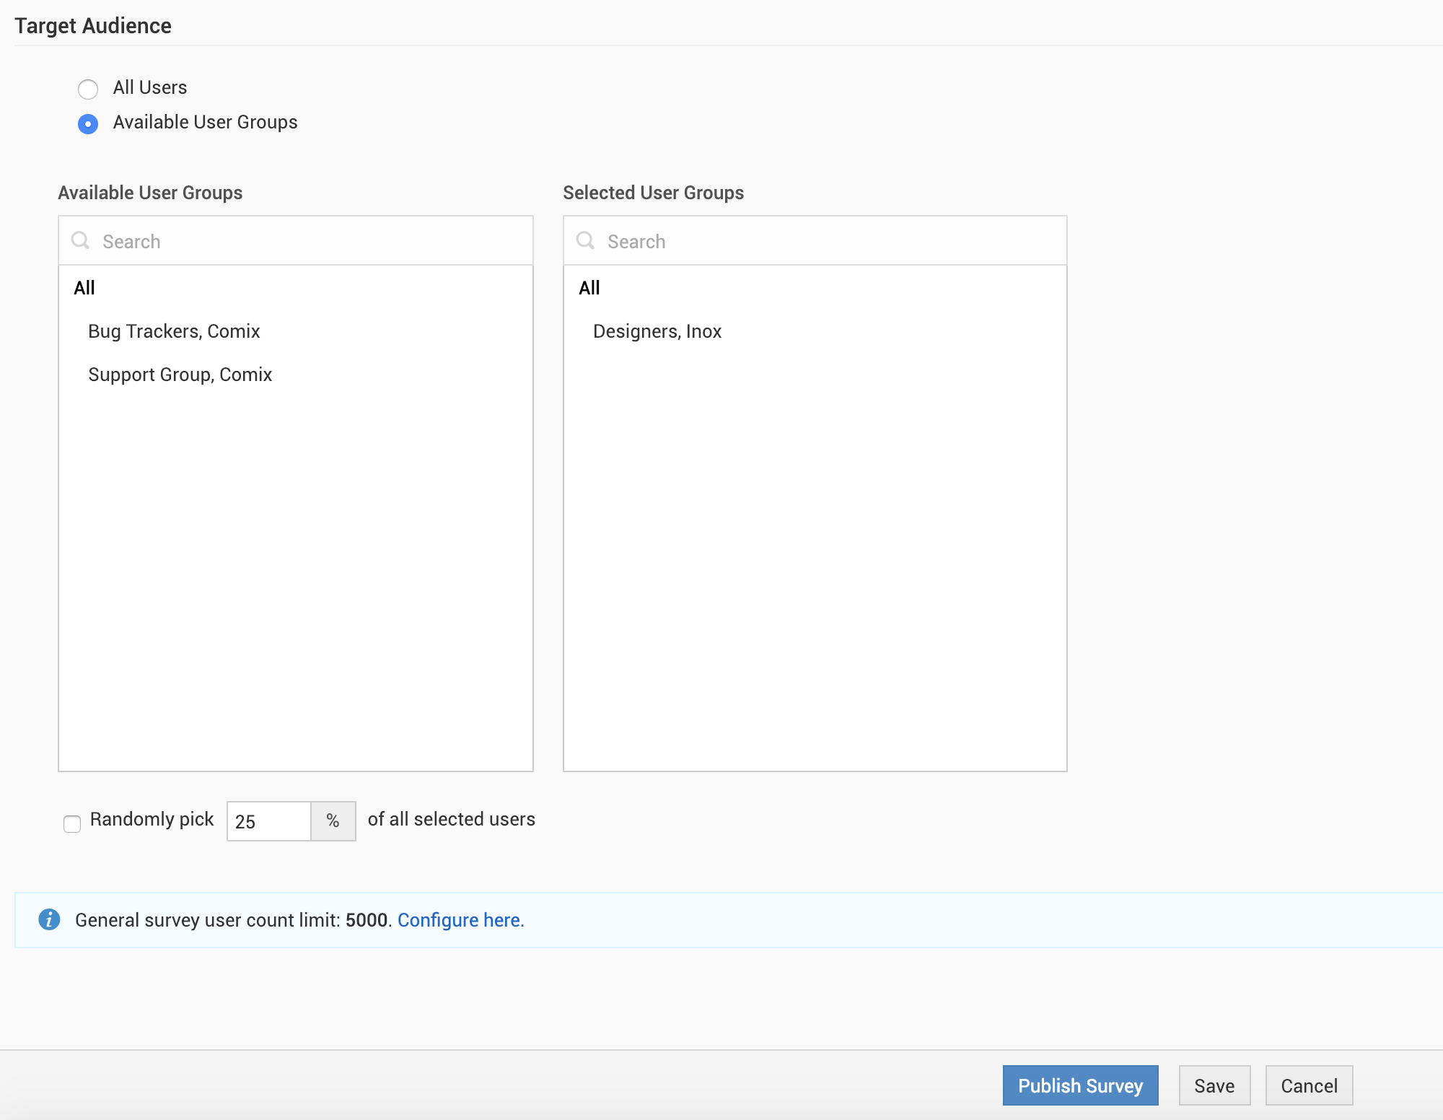Click the Cancel button
The image size is (1443, 1120).
(1309, 1085)
